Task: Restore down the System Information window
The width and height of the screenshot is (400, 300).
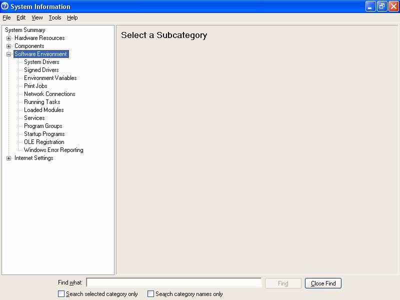Action: pos(382,6)
